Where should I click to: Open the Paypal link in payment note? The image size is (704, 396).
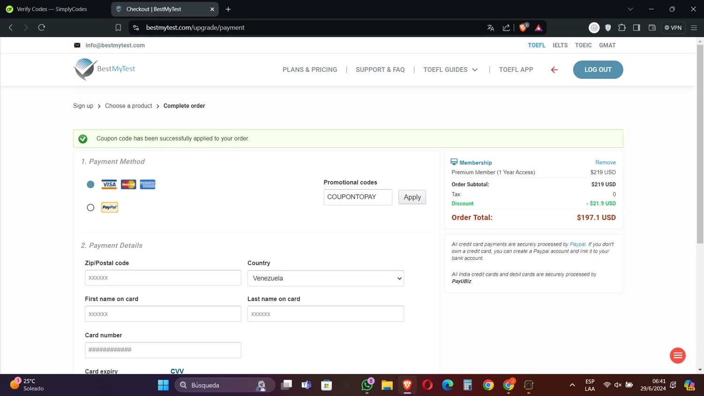tap(577, 244)
